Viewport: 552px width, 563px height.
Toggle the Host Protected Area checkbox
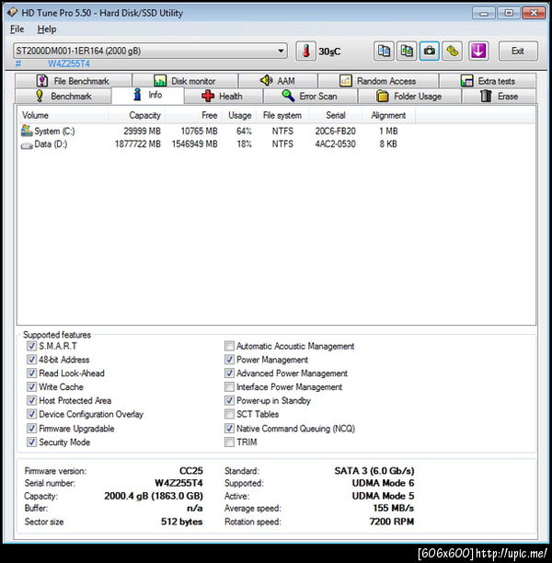click(31, 400)
